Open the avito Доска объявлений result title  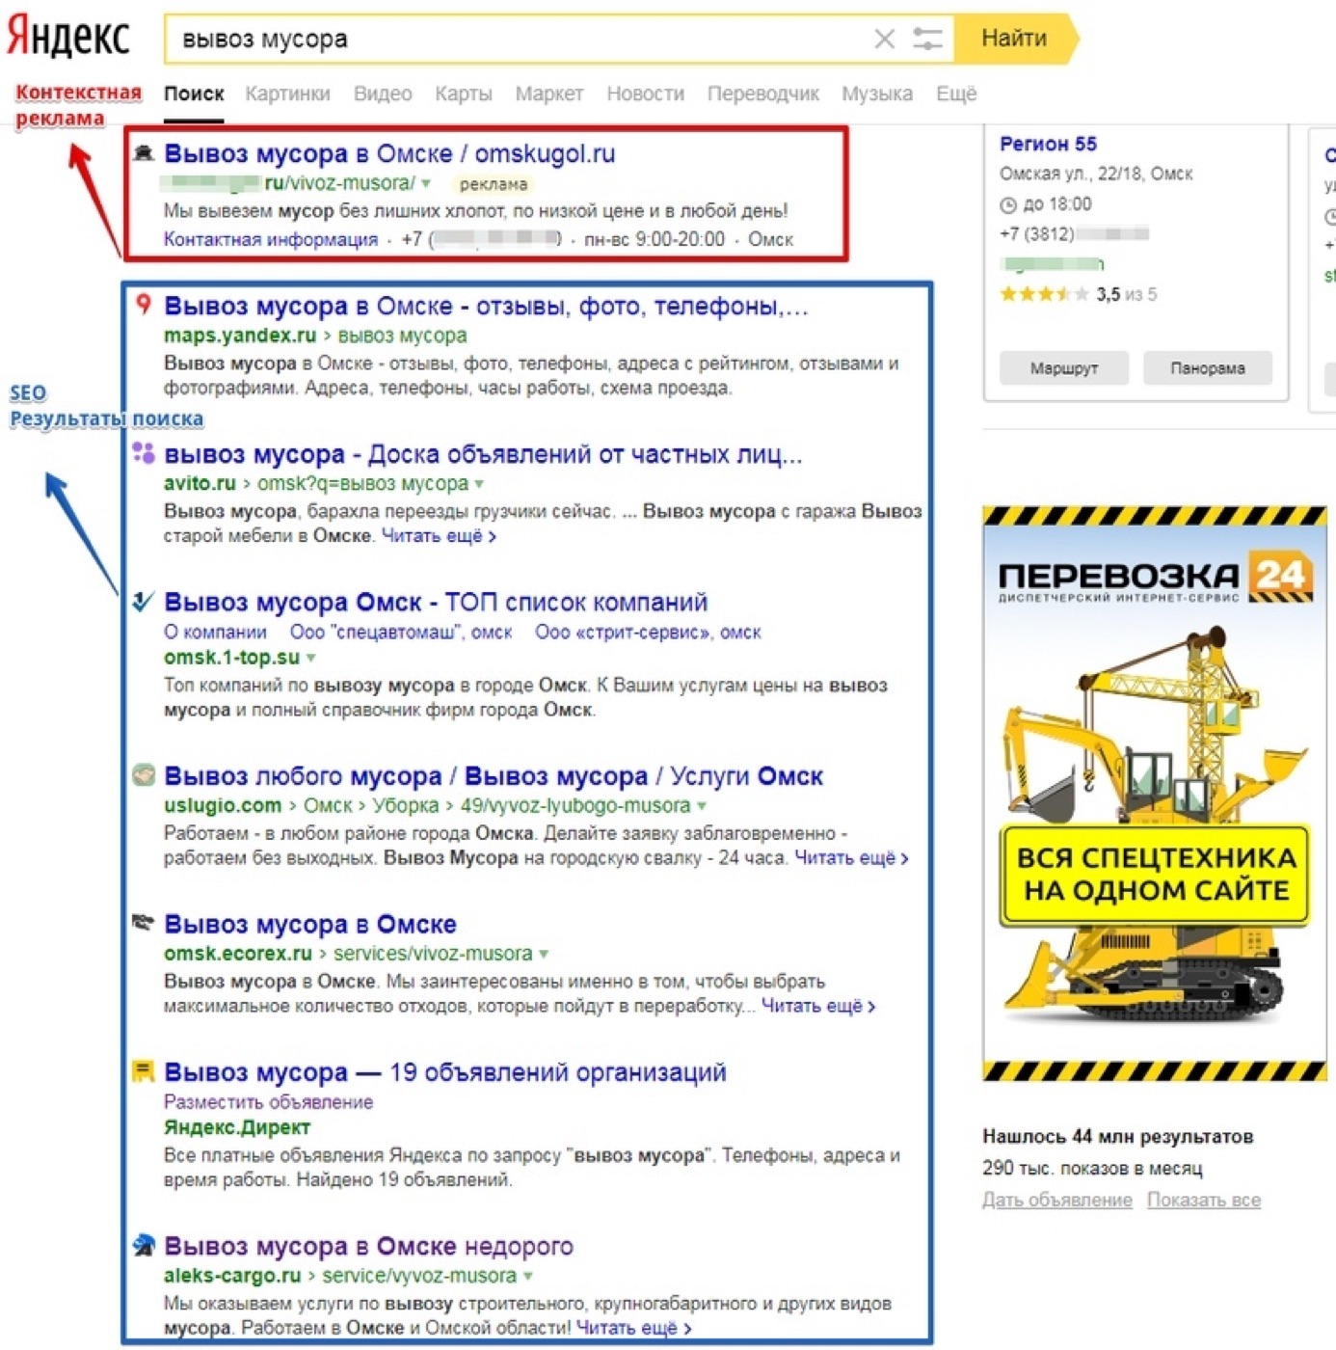pos(483,454)
